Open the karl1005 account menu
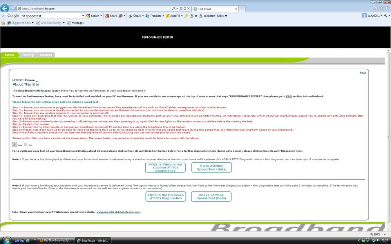The width and height of the screenshot is (391, 244). tap(372, 16)
